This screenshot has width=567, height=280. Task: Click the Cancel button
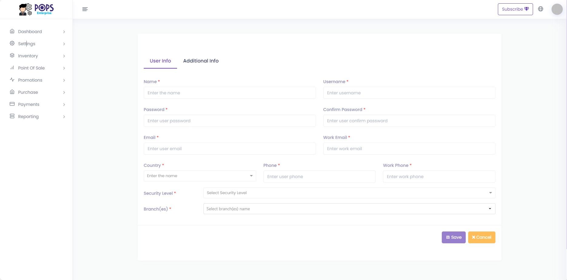point(481,237)
